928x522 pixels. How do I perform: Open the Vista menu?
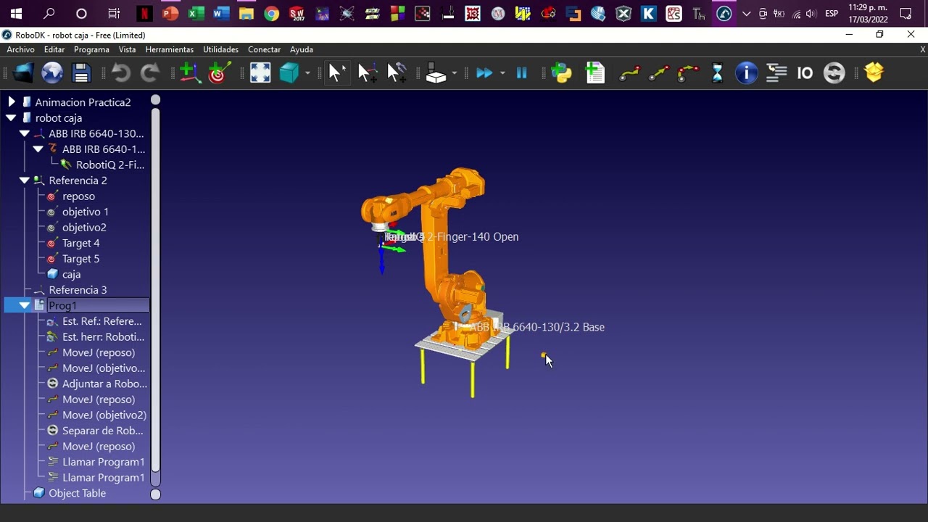[127, 49]
